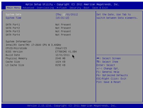
Task: Click the system date value field
Action: pyautogui.click(x=67, y=14)
